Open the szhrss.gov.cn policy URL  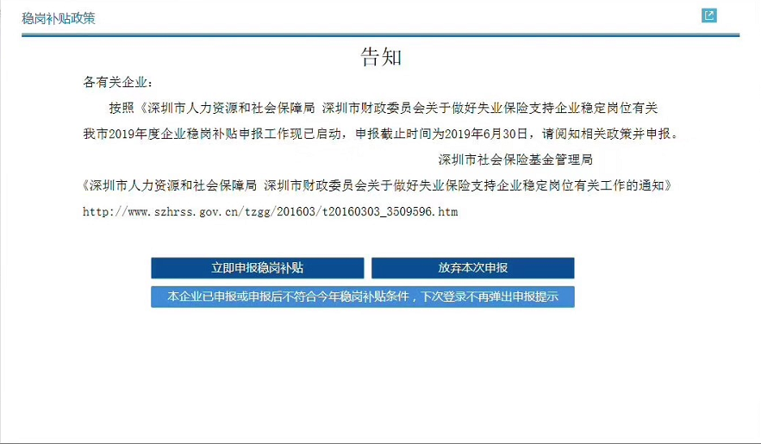pos(270,211)
